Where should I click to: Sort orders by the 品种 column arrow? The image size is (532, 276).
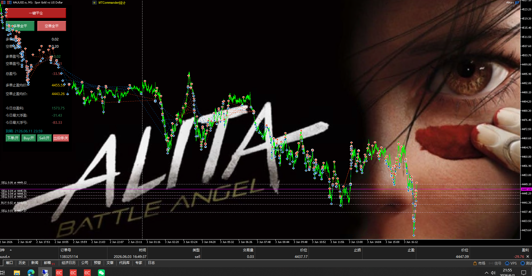point(11,250)
